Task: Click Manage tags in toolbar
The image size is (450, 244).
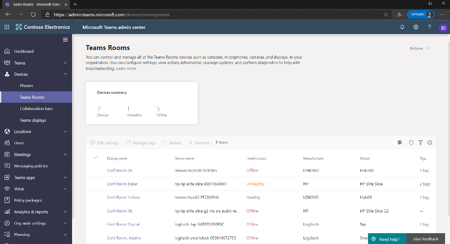Action: click(x=141, y=143)
